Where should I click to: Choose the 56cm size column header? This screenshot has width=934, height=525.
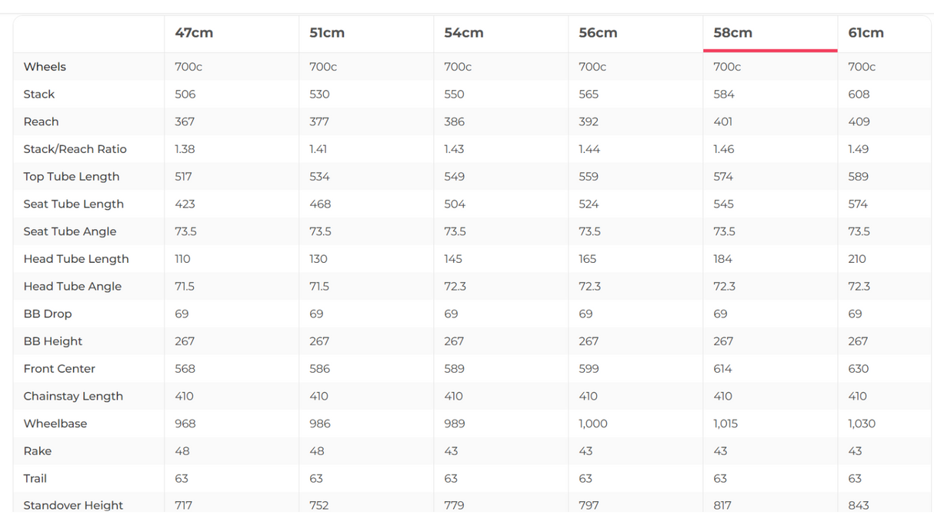click(x=598, y=33)
